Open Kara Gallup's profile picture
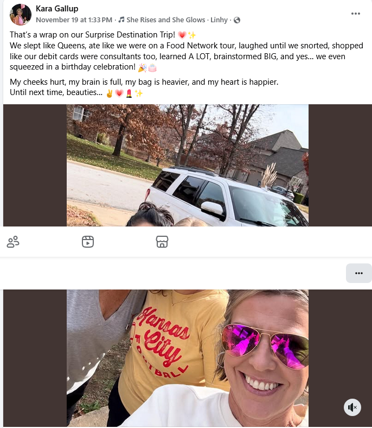This screenshot has height=428, width=372. coord(21,15)
